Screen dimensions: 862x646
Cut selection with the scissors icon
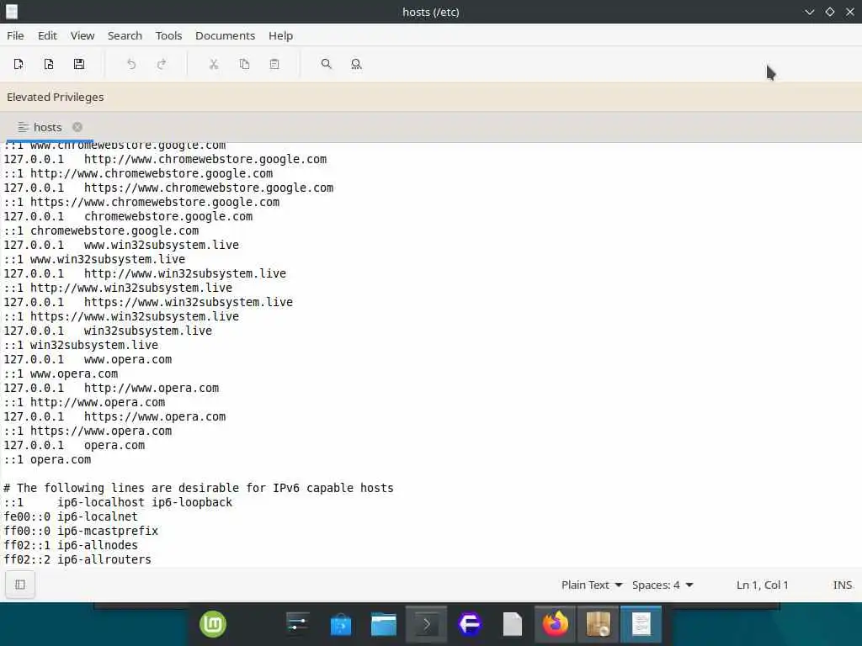point(214,64)
